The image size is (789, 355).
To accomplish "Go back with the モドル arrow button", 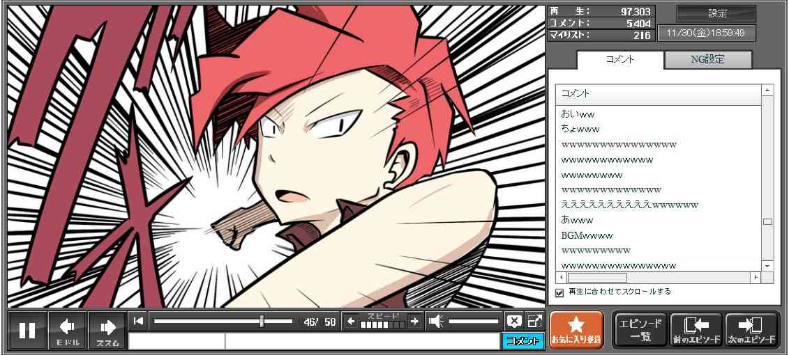I will 68,330.
